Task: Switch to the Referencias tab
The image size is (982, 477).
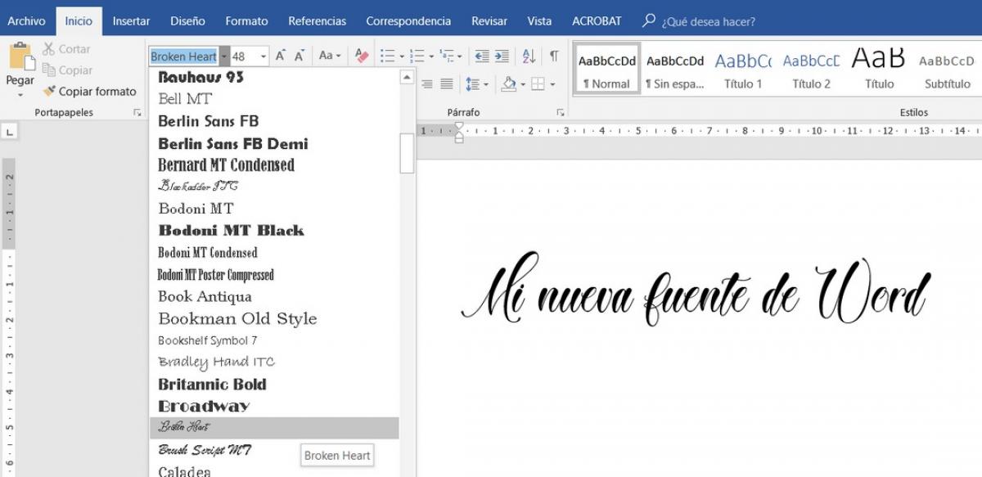Action: click(x=317, y=21)
